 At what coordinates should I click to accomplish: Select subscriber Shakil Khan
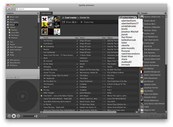click(127, 56)
